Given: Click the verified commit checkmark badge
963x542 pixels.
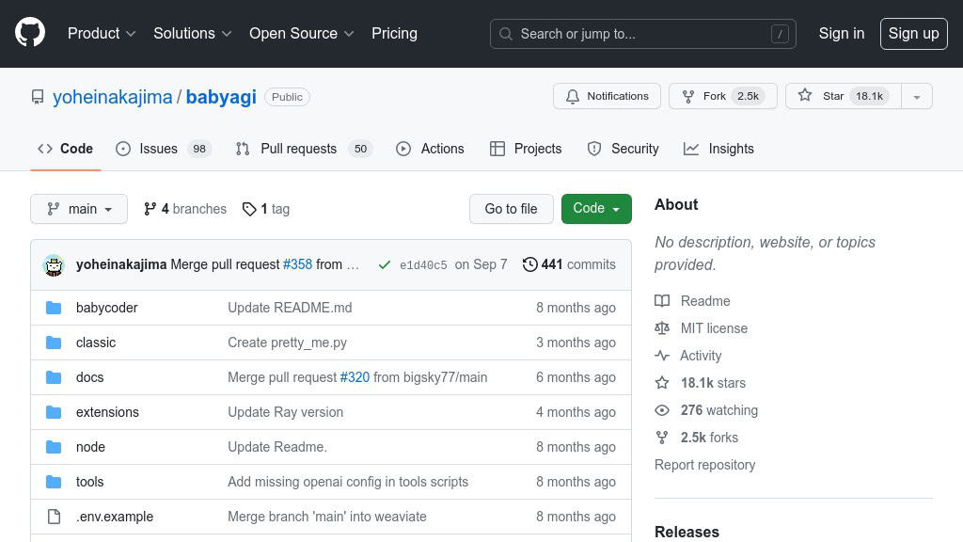Looking at the screenshot, I should pos(385,264).
